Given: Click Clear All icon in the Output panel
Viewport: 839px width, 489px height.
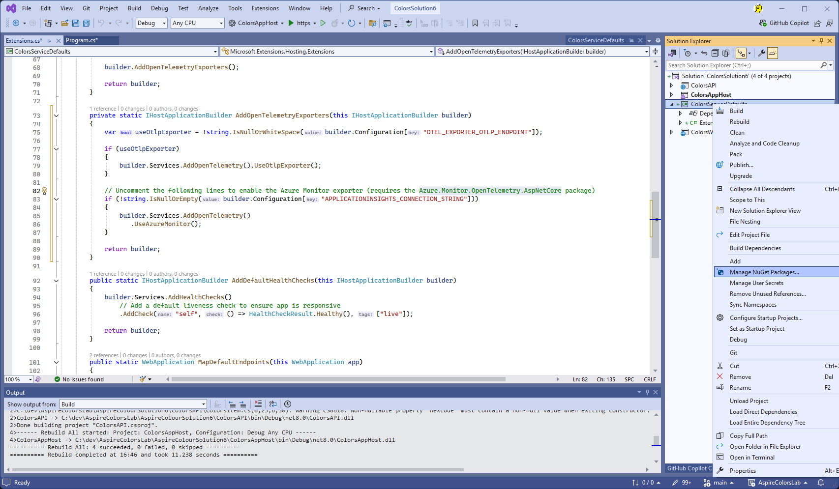Looking at the screenshot, I should coord(258,404).
